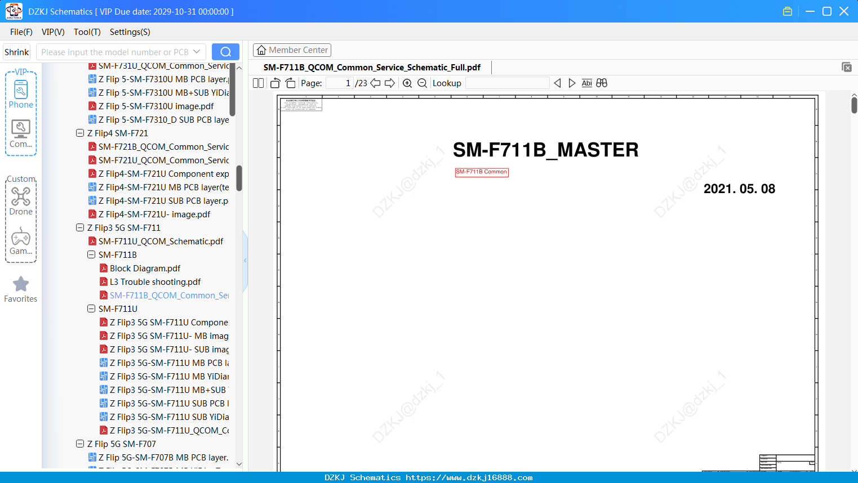Open L3 Trouble shooting.pdf

tap(155, 282)
